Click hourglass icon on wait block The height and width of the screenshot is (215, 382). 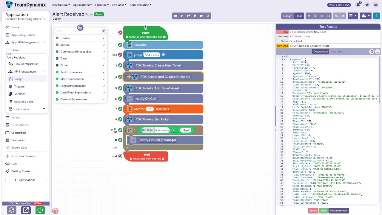click(130, 109)
